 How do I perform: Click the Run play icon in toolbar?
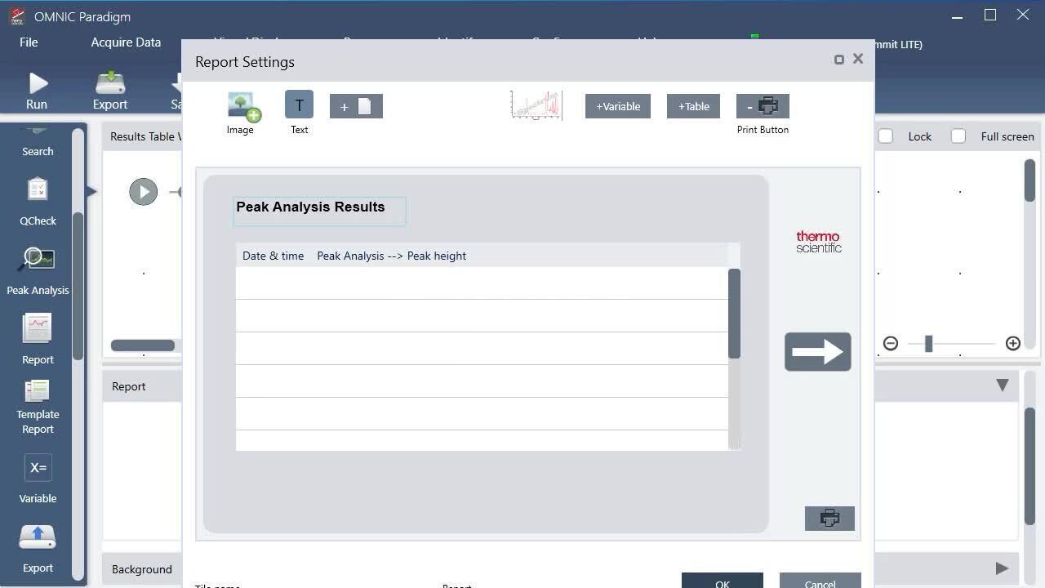(x=38, y=83)
